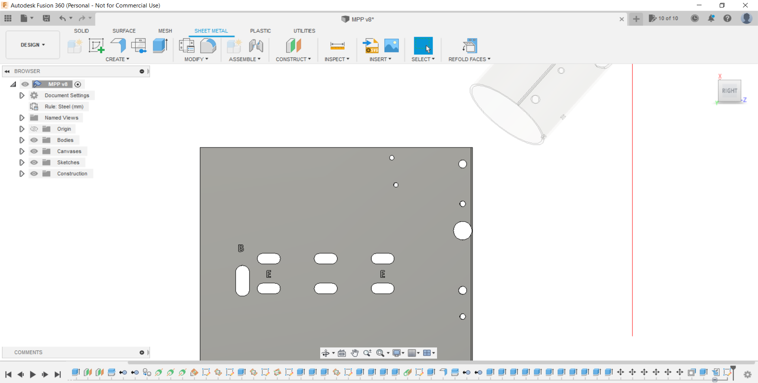The width and height of the screenshot is (758, 383).
Task: Click the Pan hand tool
Action: pyautogui.click(x=355, y=353)
